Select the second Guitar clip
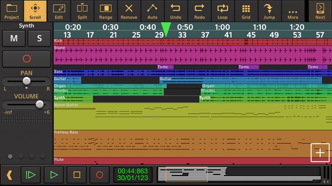Screen dimensions: 332x186 tap(241, 80)
